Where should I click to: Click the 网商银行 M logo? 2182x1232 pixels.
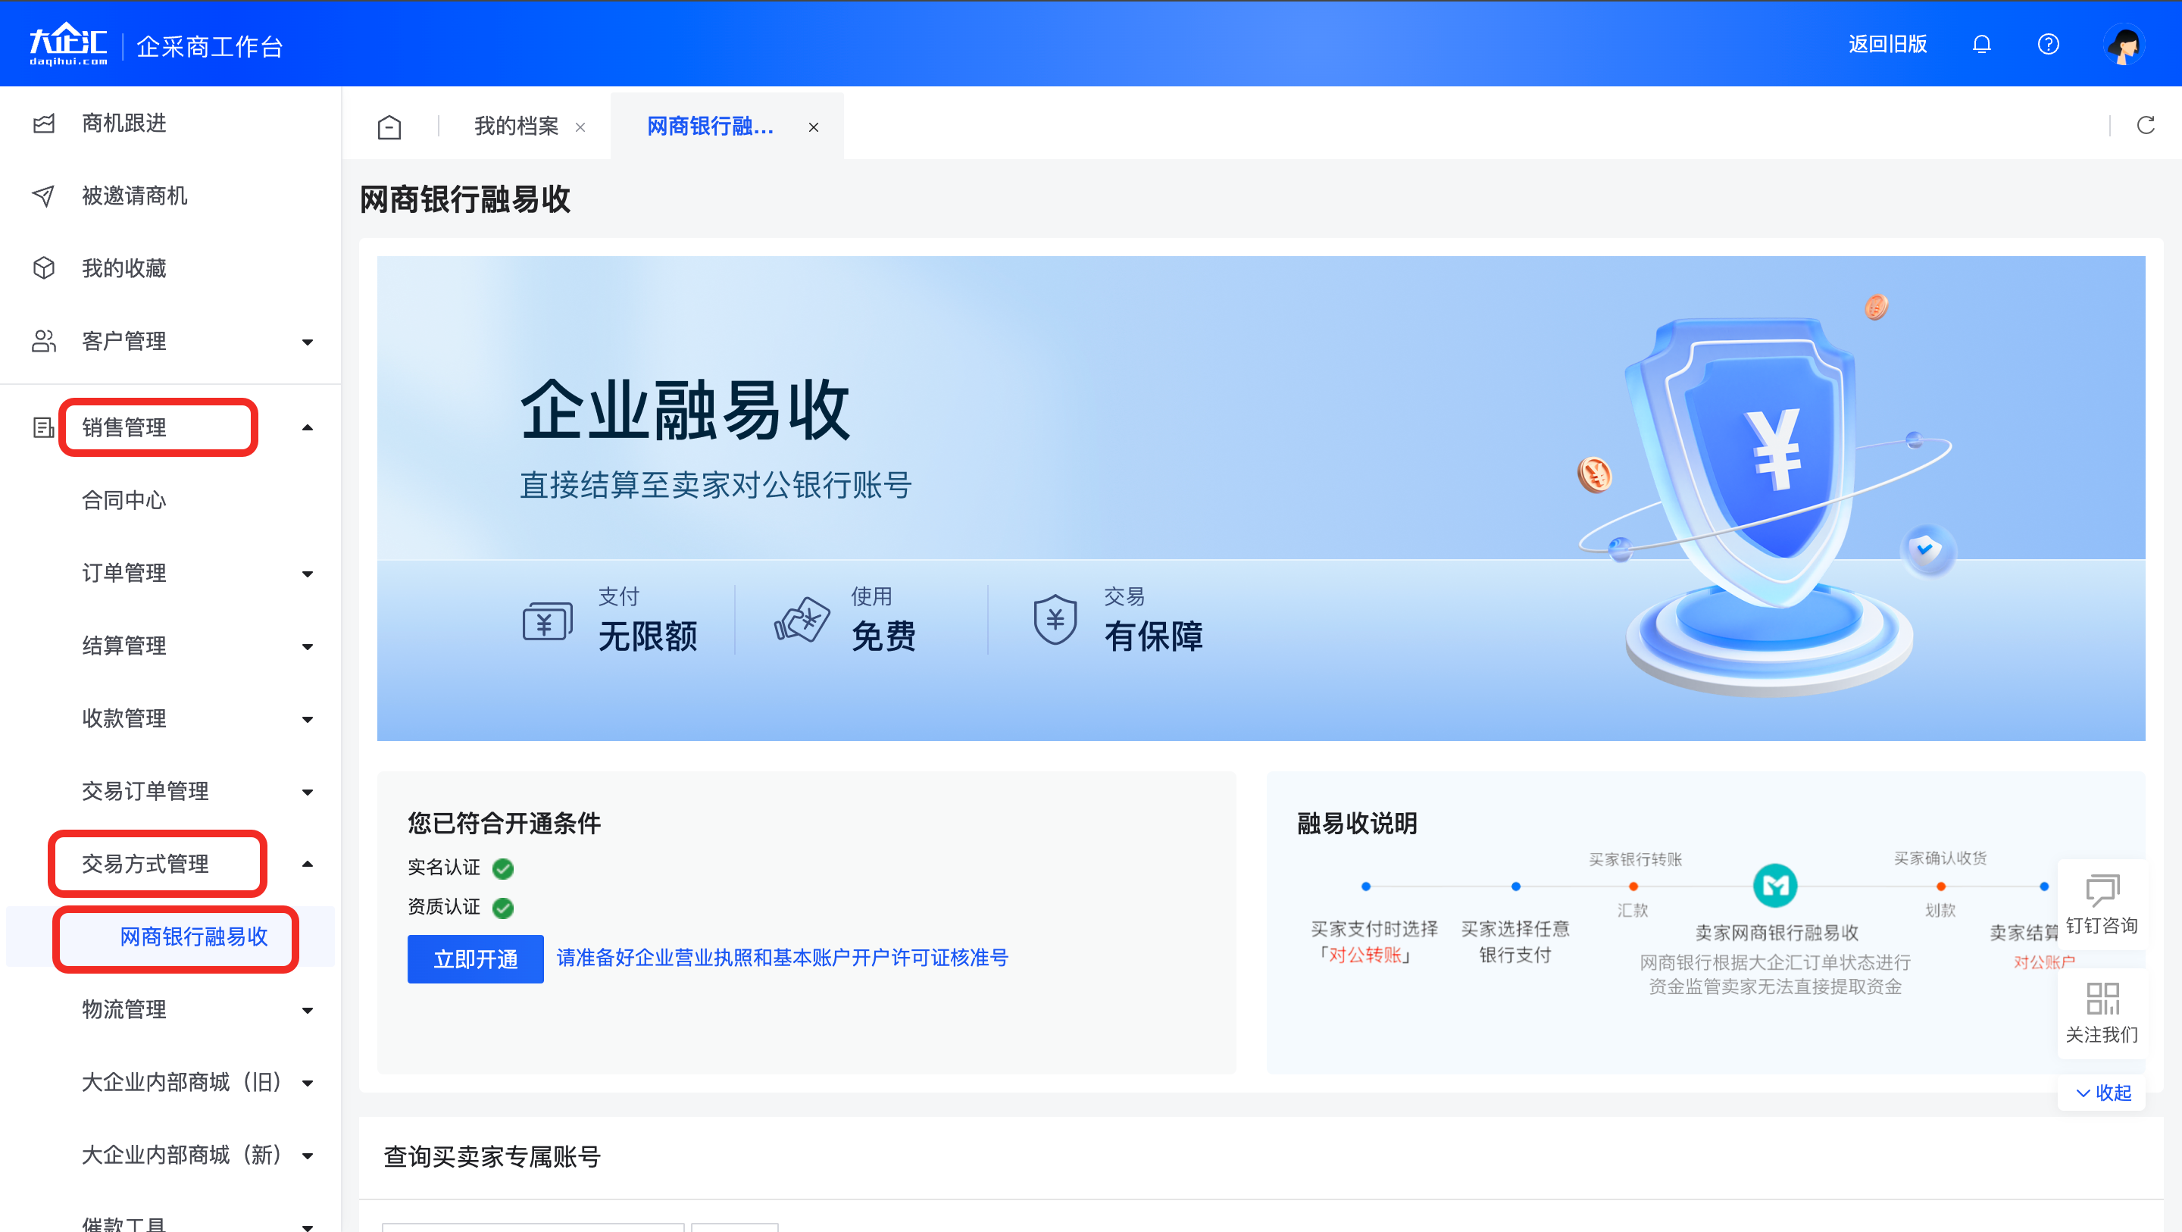(x=1774, y=886)
